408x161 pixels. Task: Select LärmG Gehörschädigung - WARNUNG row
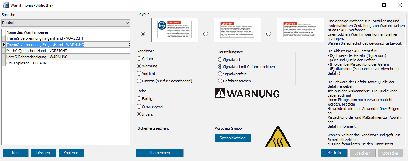pyautogui.click(x=37, y=57)
